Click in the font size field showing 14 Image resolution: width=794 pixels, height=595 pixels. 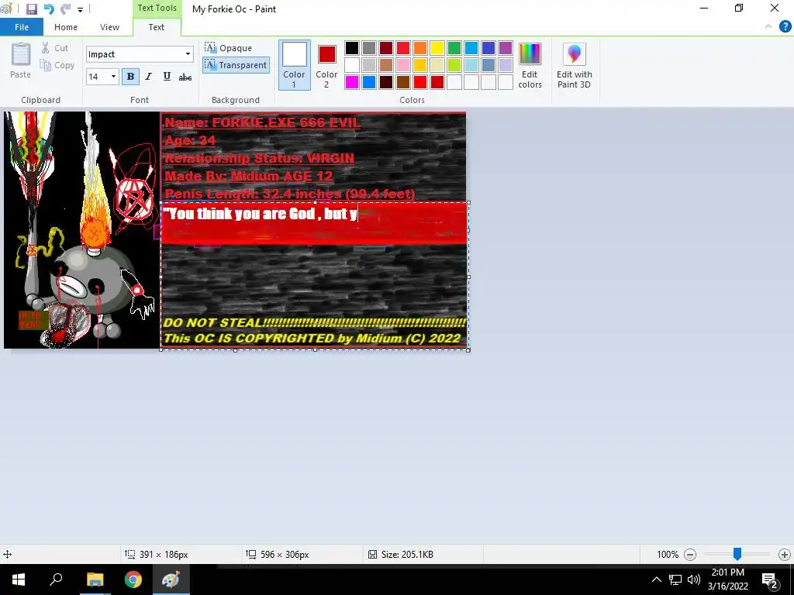[x=97, y=77]
